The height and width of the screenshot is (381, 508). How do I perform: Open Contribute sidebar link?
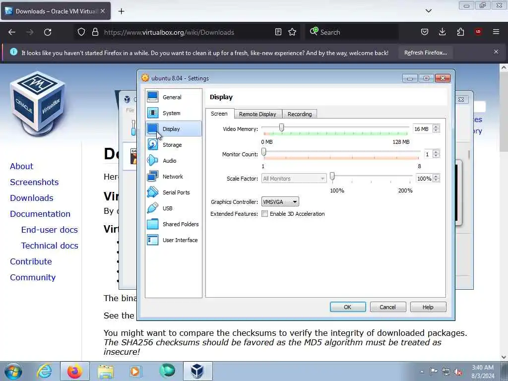click(31, 261)
